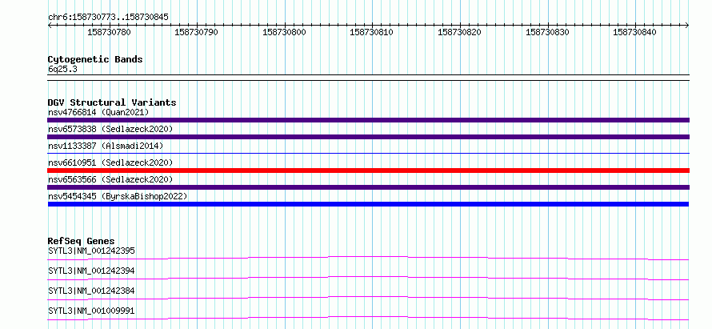The image size is (712, 329).
Task: Click ruler tick label 158730810
Action: pos(371,32)
